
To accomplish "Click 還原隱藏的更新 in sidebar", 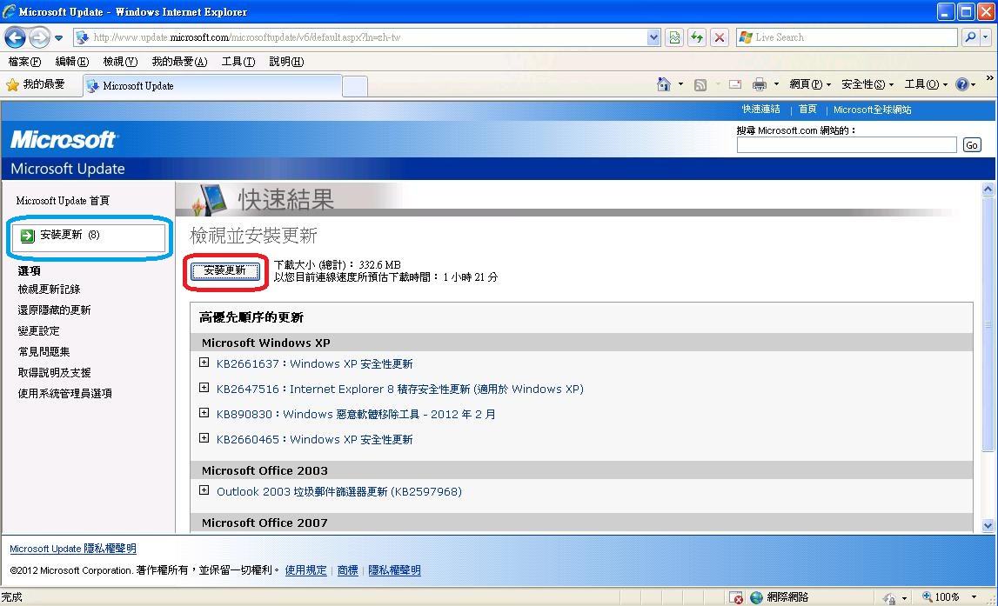I will click(x=54, y=310).
